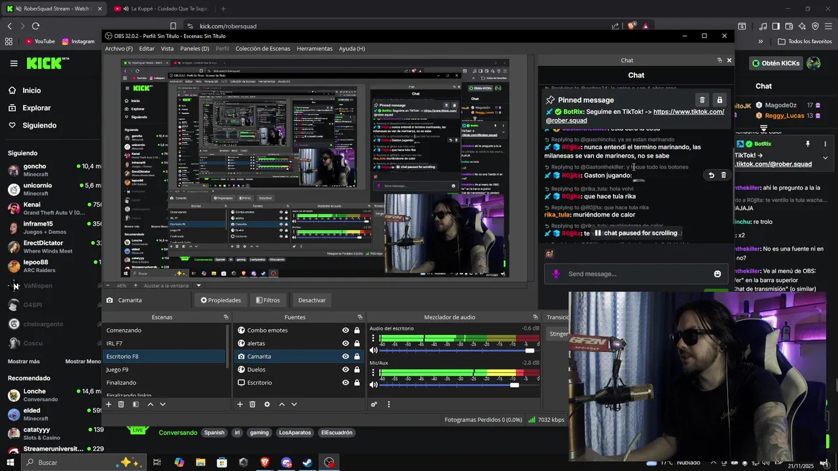
Task: Toggle visibility of Combo emotes source
Action: [346, 330]
